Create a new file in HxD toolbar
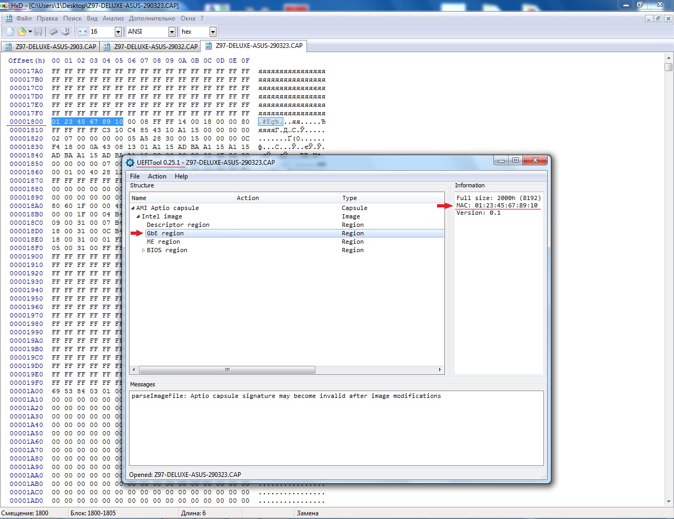The width and height of the screenshot is (674, 519). pyautogui.click(x=10, y=32)
